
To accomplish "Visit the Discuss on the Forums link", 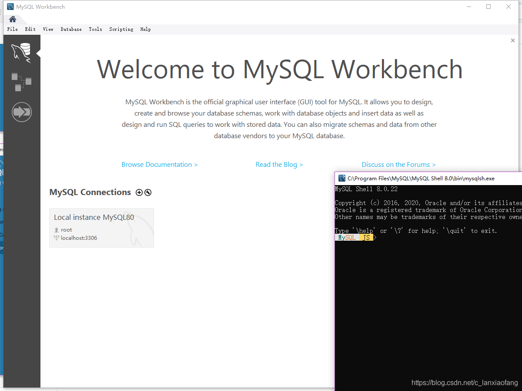I will coord(398,165).
